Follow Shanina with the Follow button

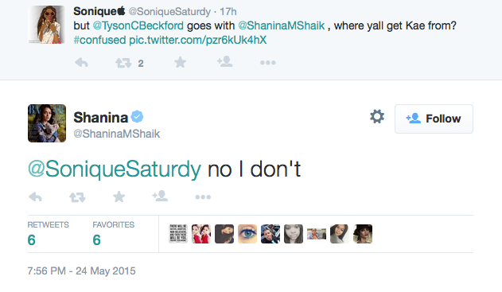[x=434, y=119]
